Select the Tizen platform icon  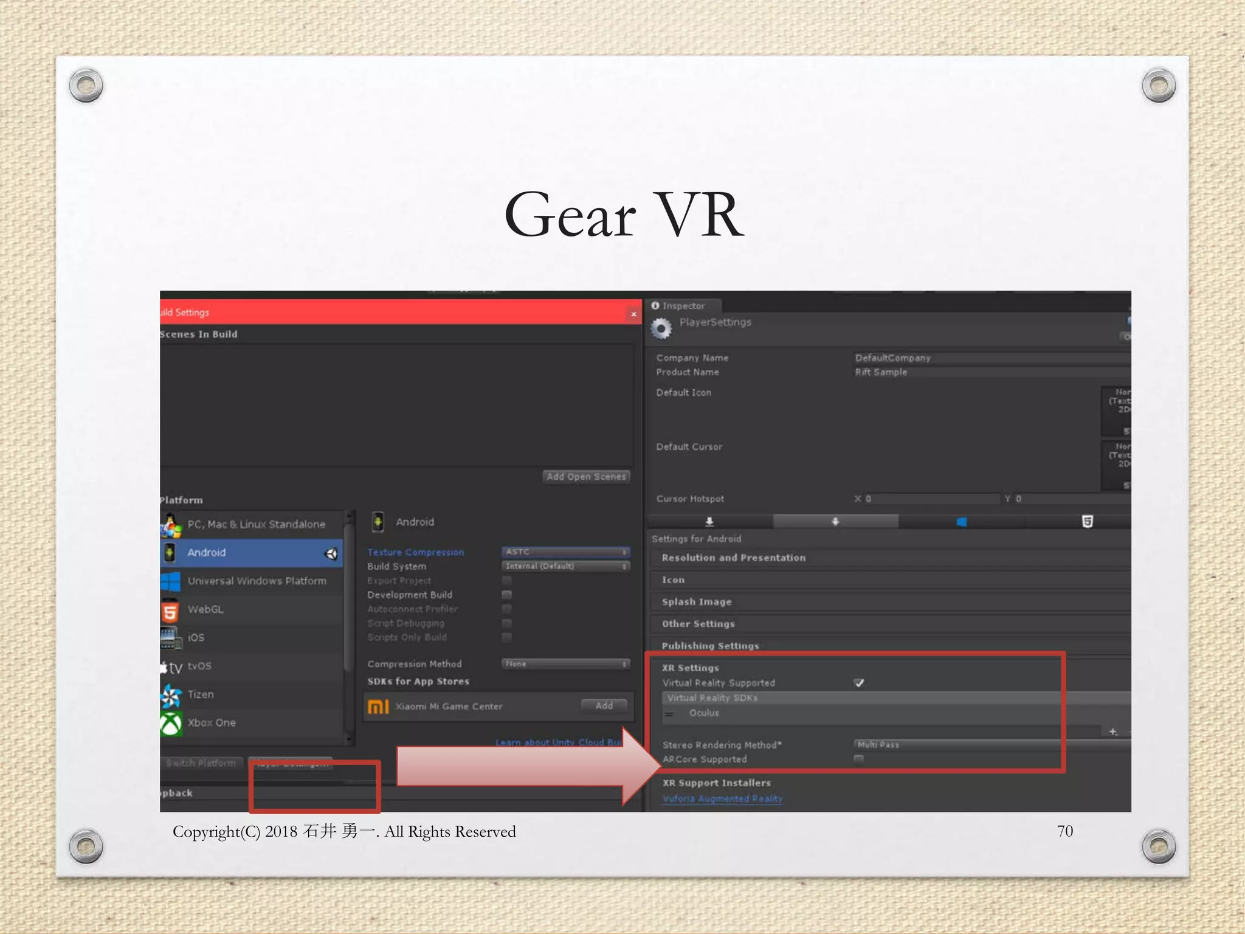(x=171, y=695)
